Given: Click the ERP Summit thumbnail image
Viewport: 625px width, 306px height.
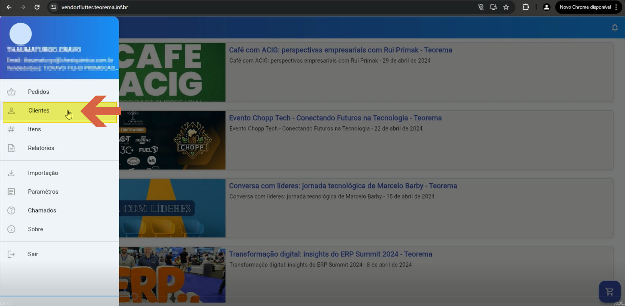Looking at the screenshot, I should tap(172, 275).
